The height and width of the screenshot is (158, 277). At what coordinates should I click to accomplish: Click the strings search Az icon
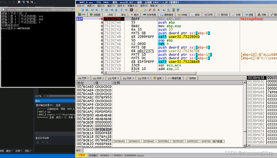tap(164, 10)
